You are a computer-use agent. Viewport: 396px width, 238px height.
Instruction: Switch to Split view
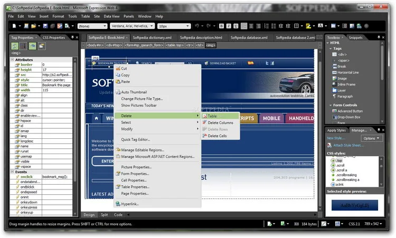pos(105,215)
